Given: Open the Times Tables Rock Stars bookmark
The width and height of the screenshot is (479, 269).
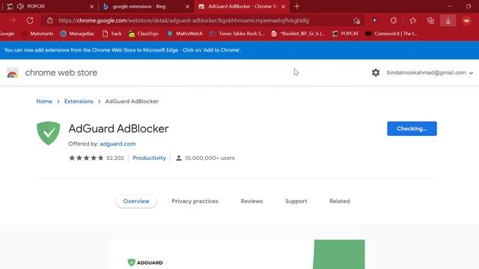Looking at the screenshot, I should point(237,34).
